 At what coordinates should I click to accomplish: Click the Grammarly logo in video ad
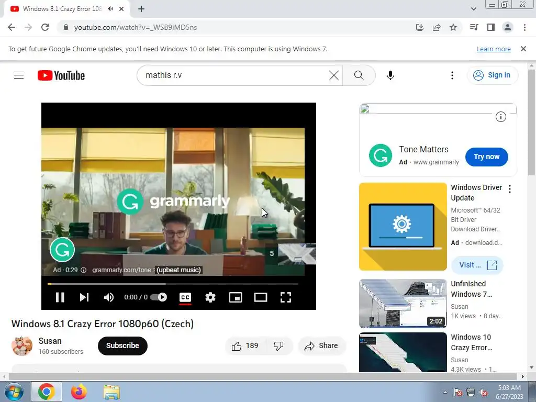pos(62,250)
